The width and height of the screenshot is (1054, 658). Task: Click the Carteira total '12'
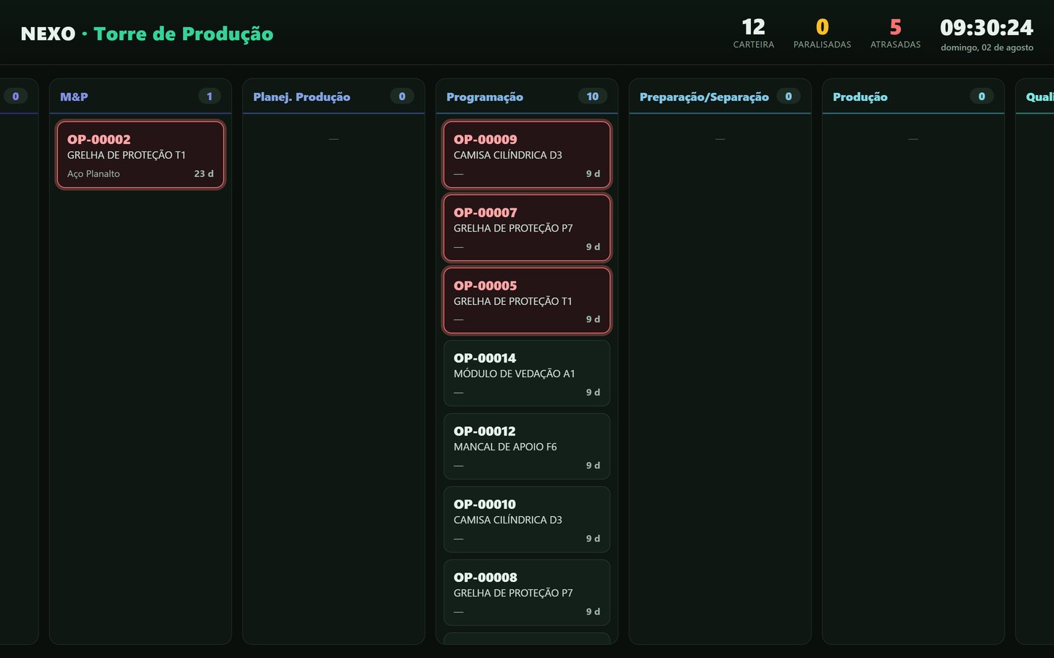point(753,28)
